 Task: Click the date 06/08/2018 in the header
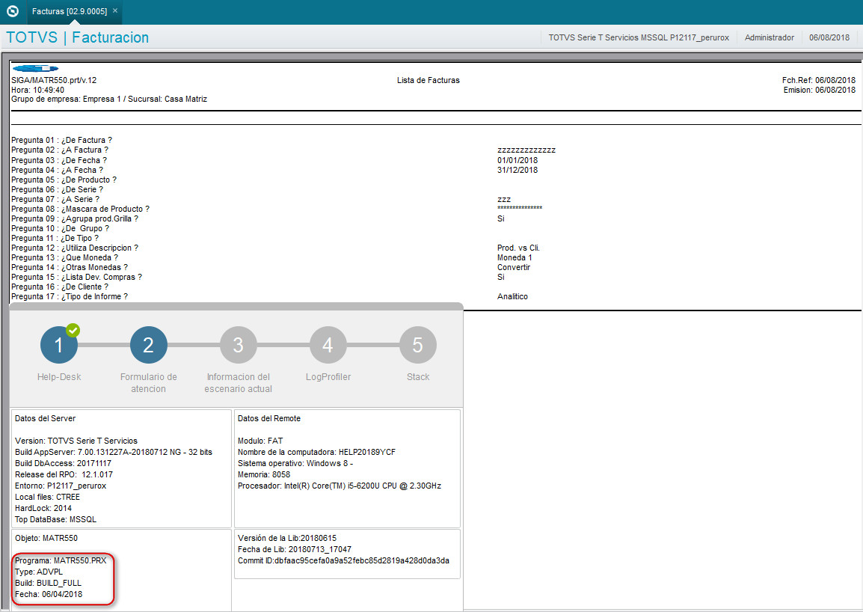pos(830,37)
